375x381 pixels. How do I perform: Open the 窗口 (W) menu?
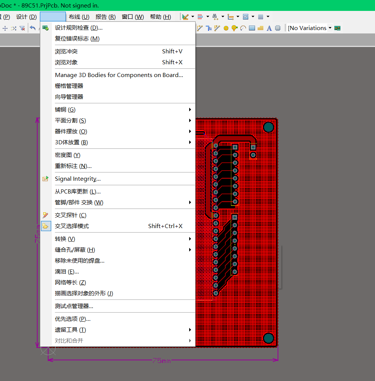tap(133, 17)
